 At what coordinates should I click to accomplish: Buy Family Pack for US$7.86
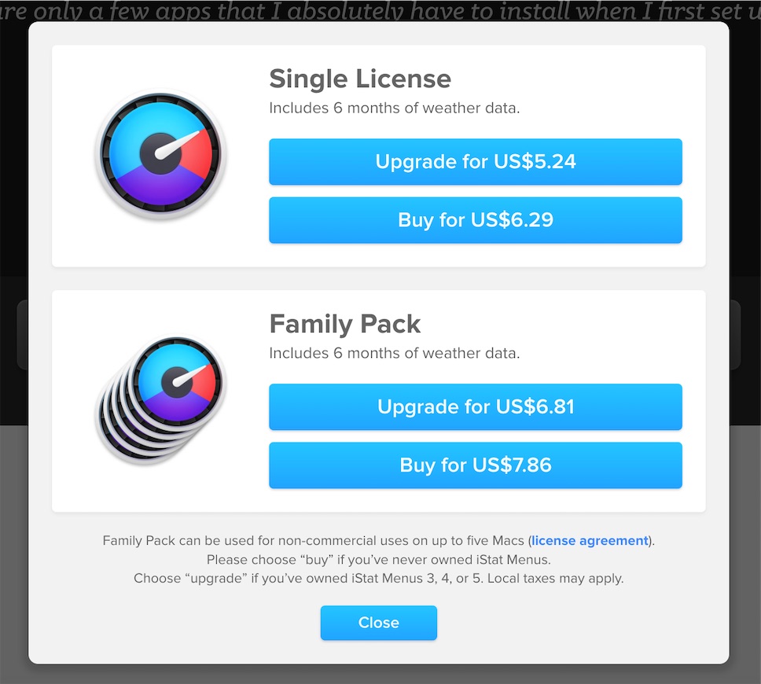(476, 465)
